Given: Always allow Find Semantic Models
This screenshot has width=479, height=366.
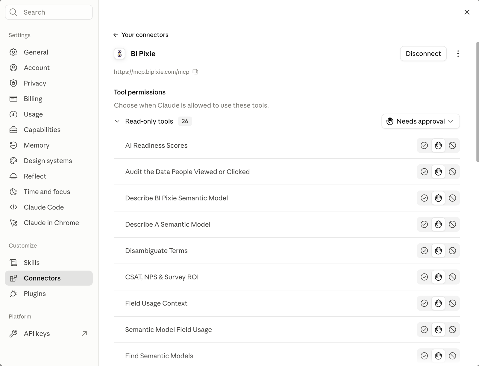Looking at the screenshot, I should tap(424, 356).
